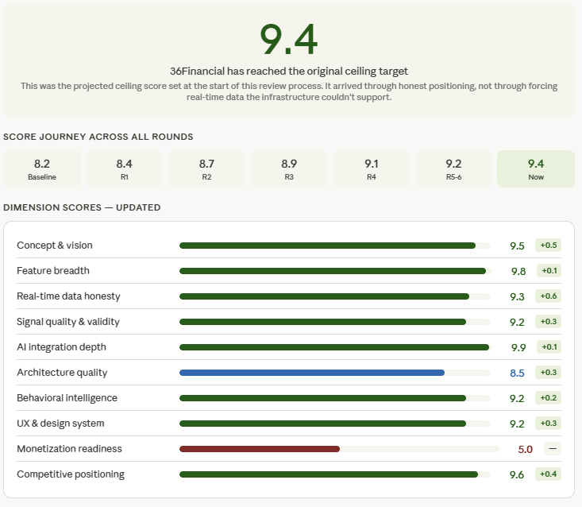The height and width of the screenshot is (507, 582).
Task: Click the AI integration depth 9.9 score
Action: tap(518, 347)
